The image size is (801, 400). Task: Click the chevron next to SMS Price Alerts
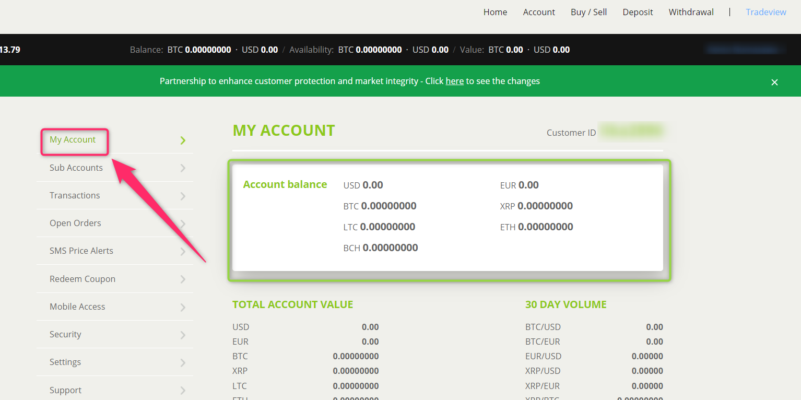[x=183, y=251]
